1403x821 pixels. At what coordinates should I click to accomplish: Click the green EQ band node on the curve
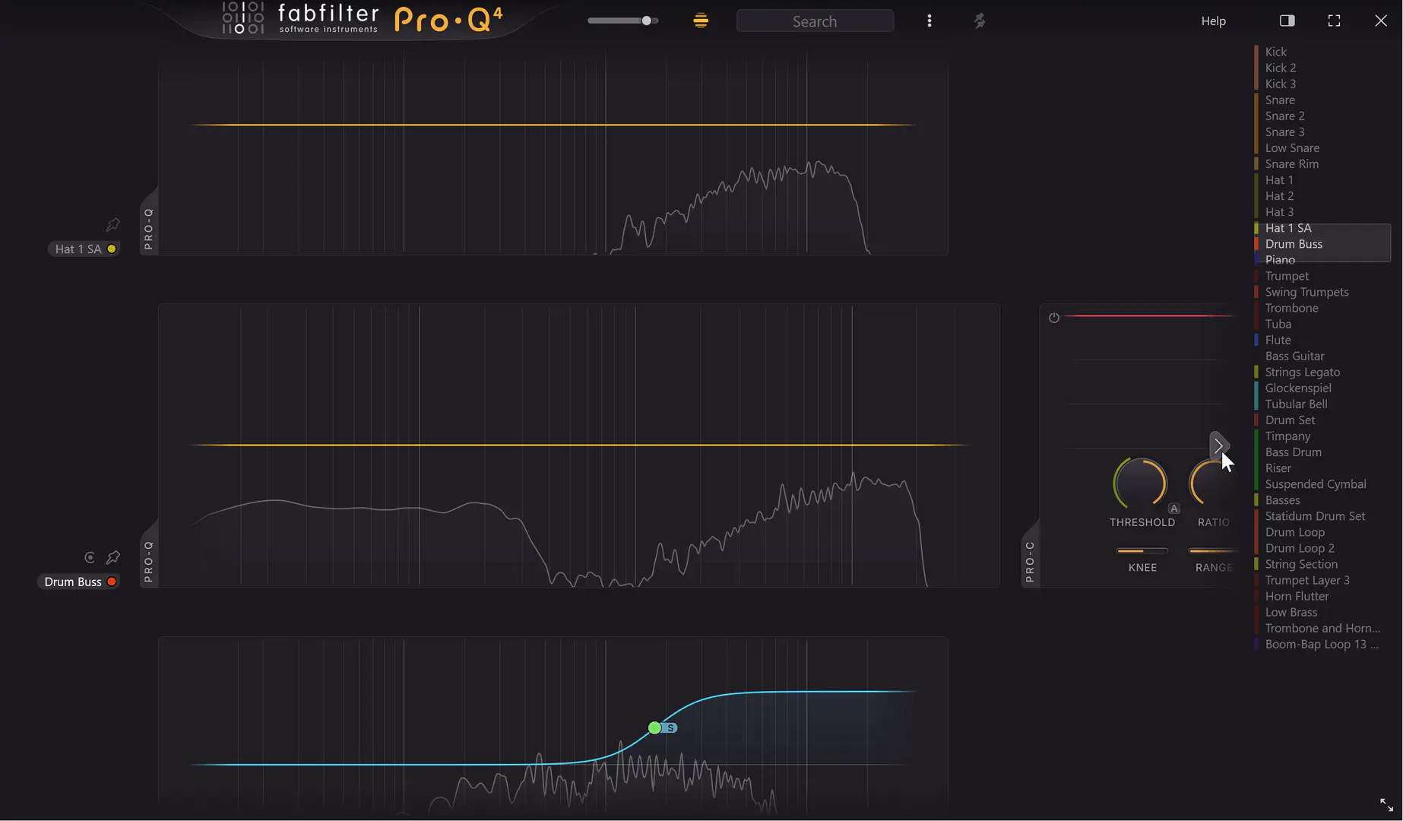654,727
